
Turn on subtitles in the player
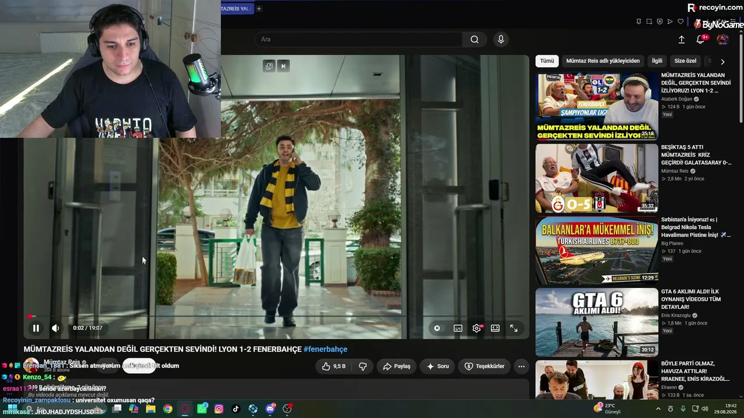[x=458, y=328]
